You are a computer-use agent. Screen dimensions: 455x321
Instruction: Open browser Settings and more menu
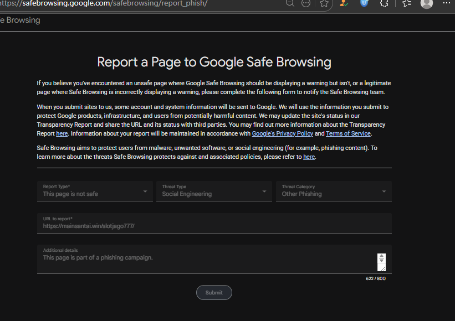tap(447, 3)
